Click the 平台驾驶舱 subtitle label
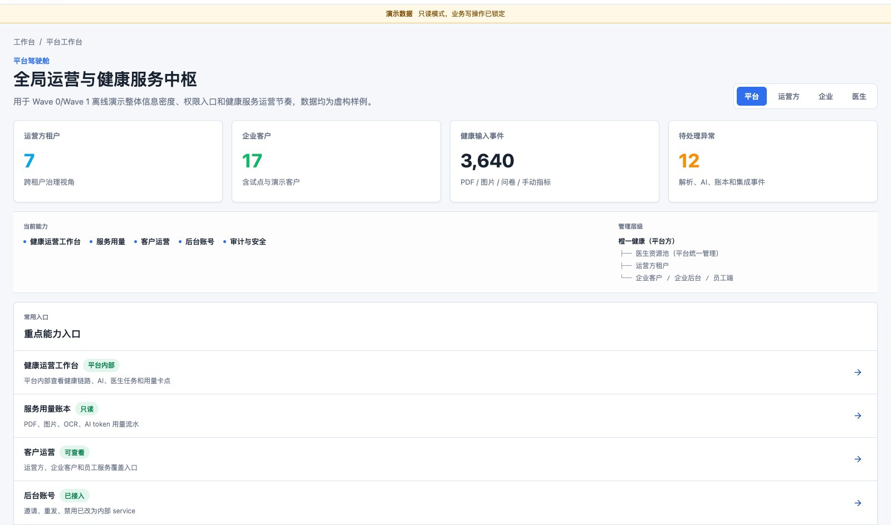 click(x=31, y=61)
